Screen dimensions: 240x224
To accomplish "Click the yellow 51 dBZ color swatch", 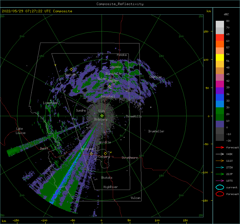I will click(220, 57).
